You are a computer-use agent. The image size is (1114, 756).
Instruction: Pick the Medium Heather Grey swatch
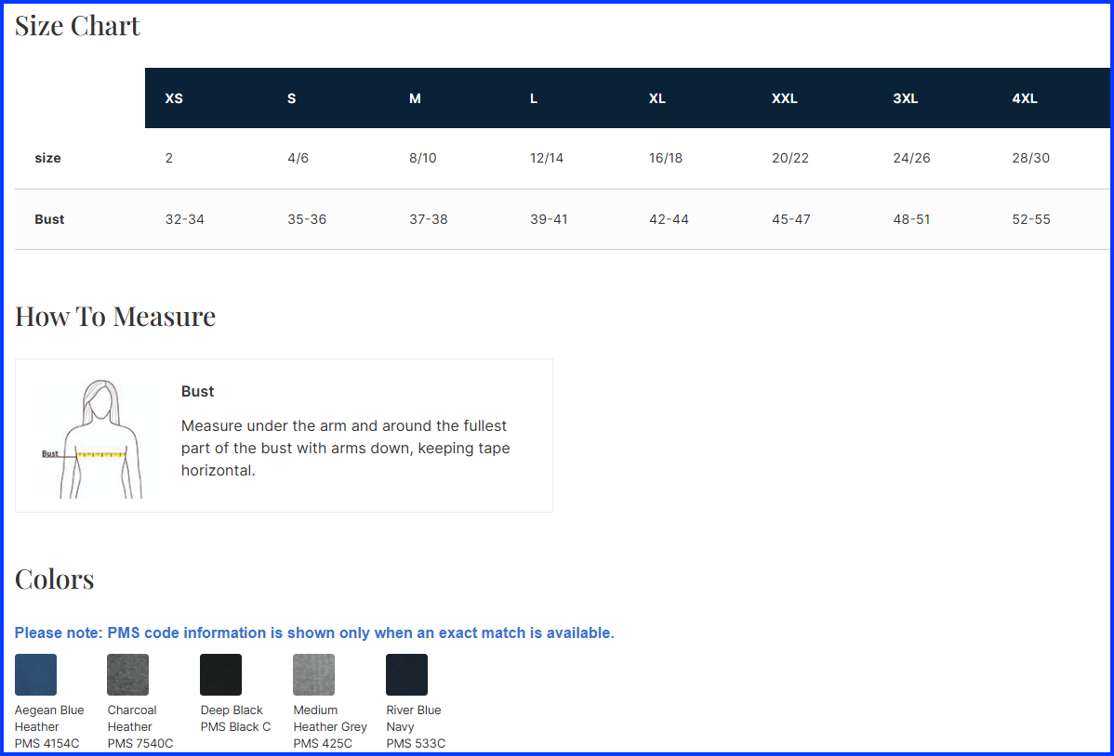(x=313, y=674)
